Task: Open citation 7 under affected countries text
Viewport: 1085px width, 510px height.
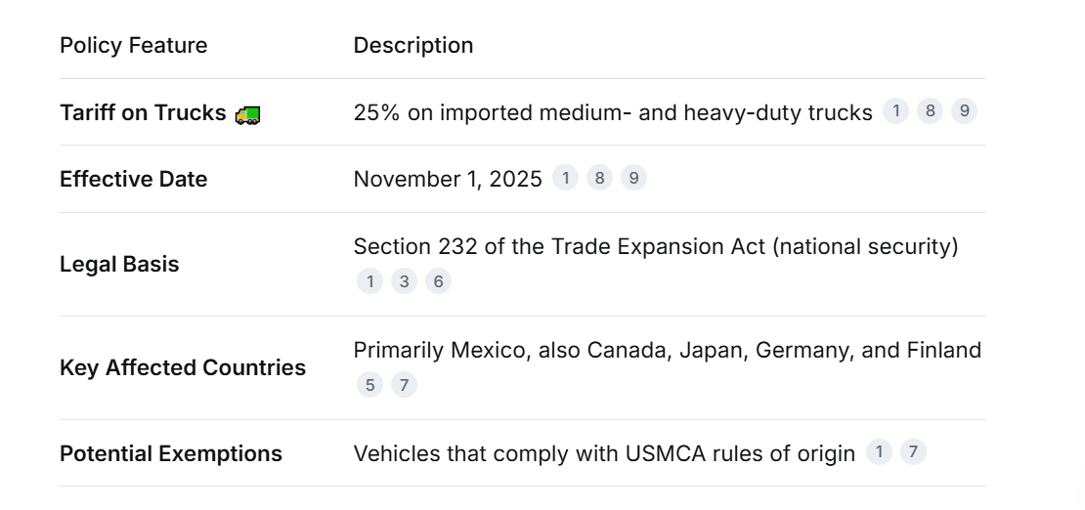Action: point(404,385)
